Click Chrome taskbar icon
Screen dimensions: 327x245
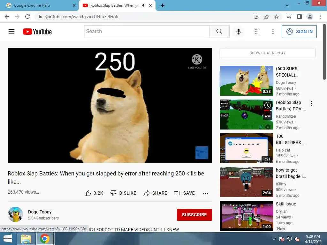[x=45, y=239]
